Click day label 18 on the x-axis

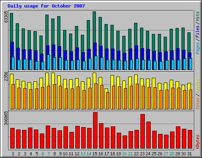tap(112, 154)
